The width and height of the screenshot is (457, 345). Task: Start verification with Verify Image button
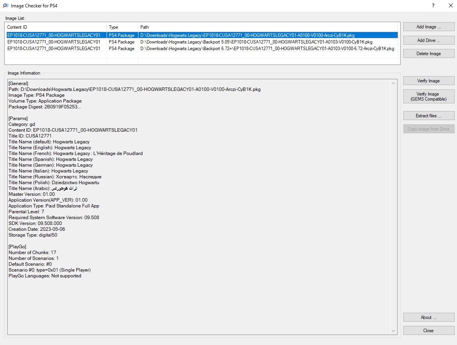tap(429, 81)
